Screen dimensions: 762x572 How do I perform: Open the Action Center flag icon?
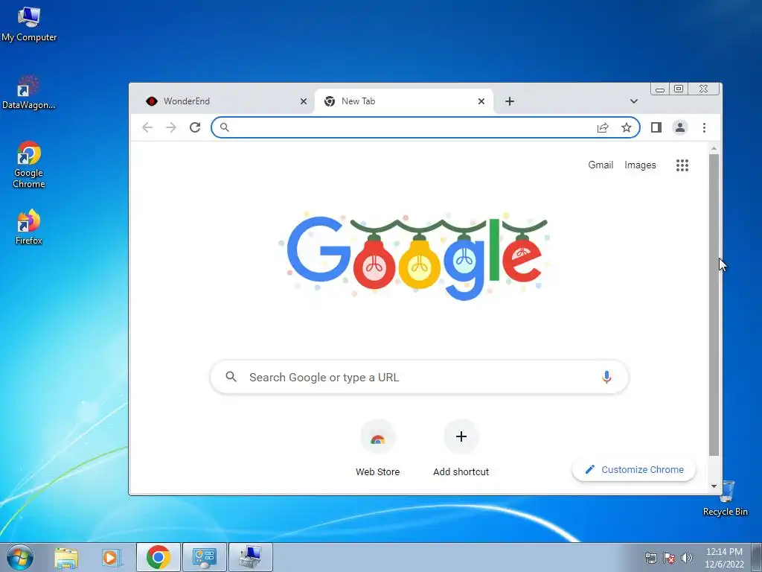tap(669, 558)
